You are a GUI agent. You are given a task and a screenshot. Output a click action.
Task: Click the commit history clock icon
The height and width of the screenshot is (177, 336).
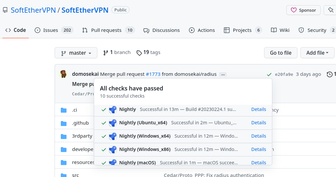click(329, 74)
